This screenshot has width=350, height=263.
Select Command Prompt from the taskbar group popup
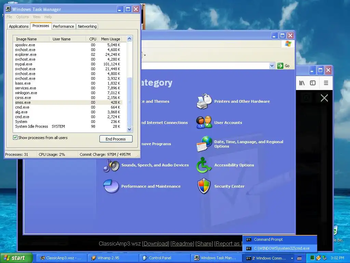[280, 239]
